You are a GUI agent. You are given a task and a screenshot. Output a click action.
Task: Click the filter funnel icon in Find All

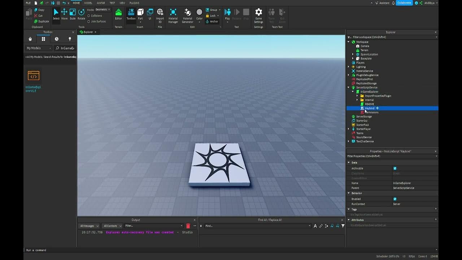click(x=343, y=226)
